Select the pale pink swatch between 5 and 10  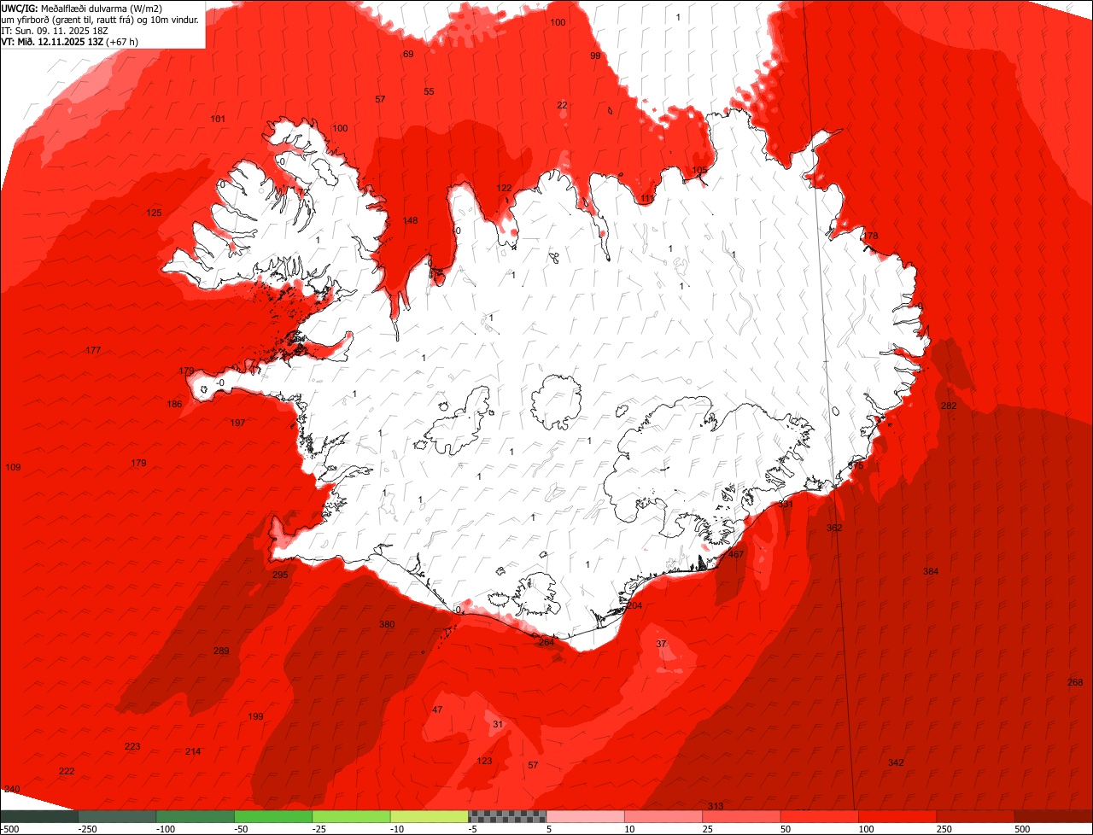pyautogui.click(x=585, y=816)
